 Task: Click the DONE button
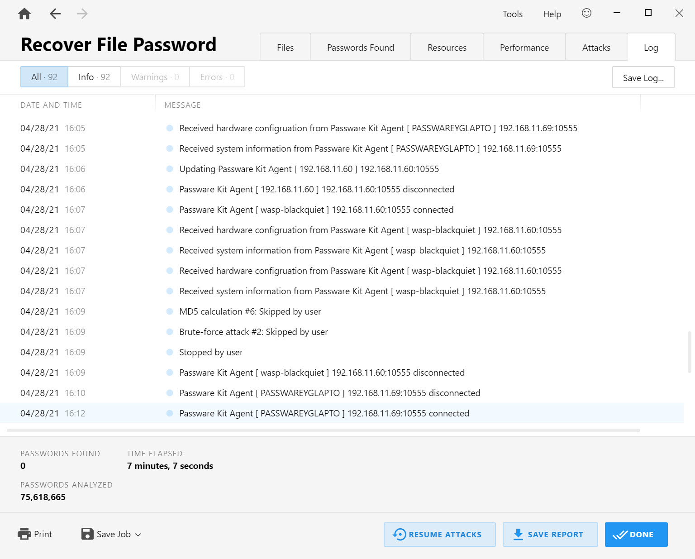tap(636, 535)
